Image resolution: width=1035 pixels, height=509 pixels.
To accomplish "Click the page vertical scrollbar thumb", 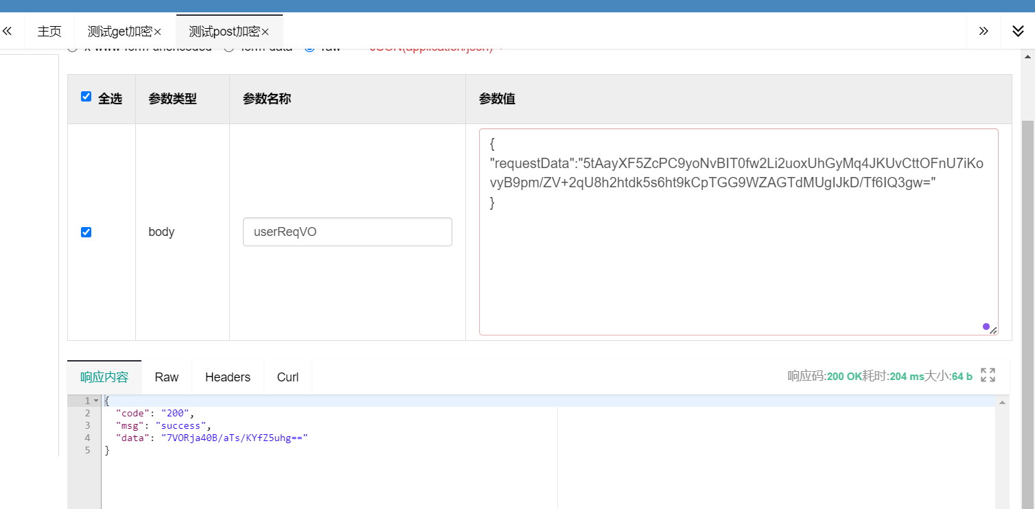I will [x=1027, y=313].
